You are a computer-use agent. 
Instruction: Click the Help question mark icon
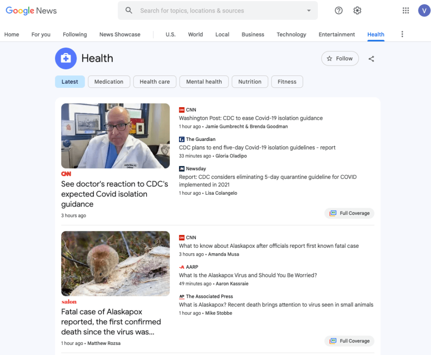[338, 11]
